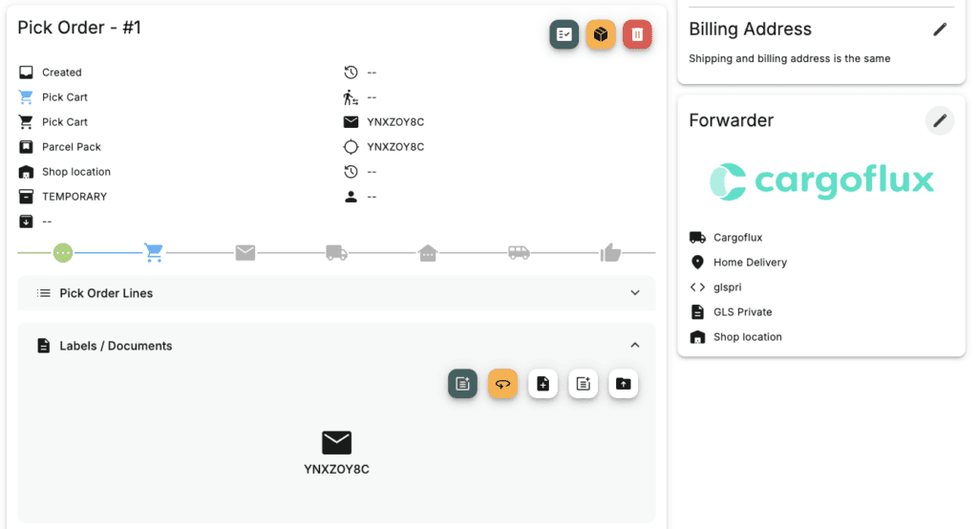
Task: Click the Cargoflux logo
Action: tap(821, 181)
